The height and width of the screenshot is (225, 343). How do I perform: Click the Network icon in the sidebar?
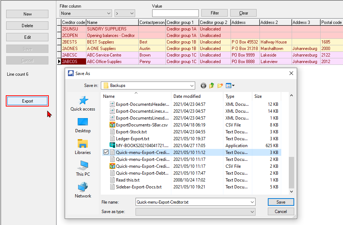82,189
